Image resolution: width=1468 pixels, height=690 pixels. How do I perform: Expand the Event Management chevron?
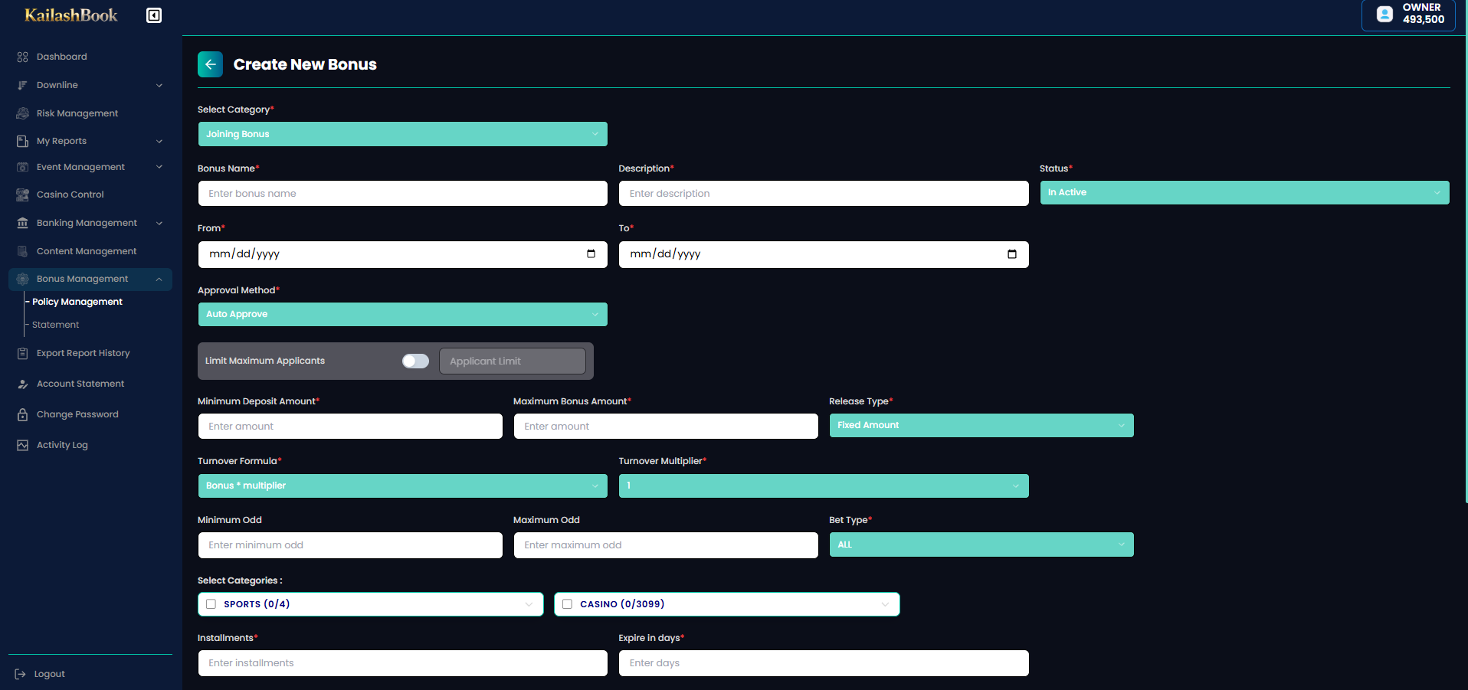[x=159, y=167]
